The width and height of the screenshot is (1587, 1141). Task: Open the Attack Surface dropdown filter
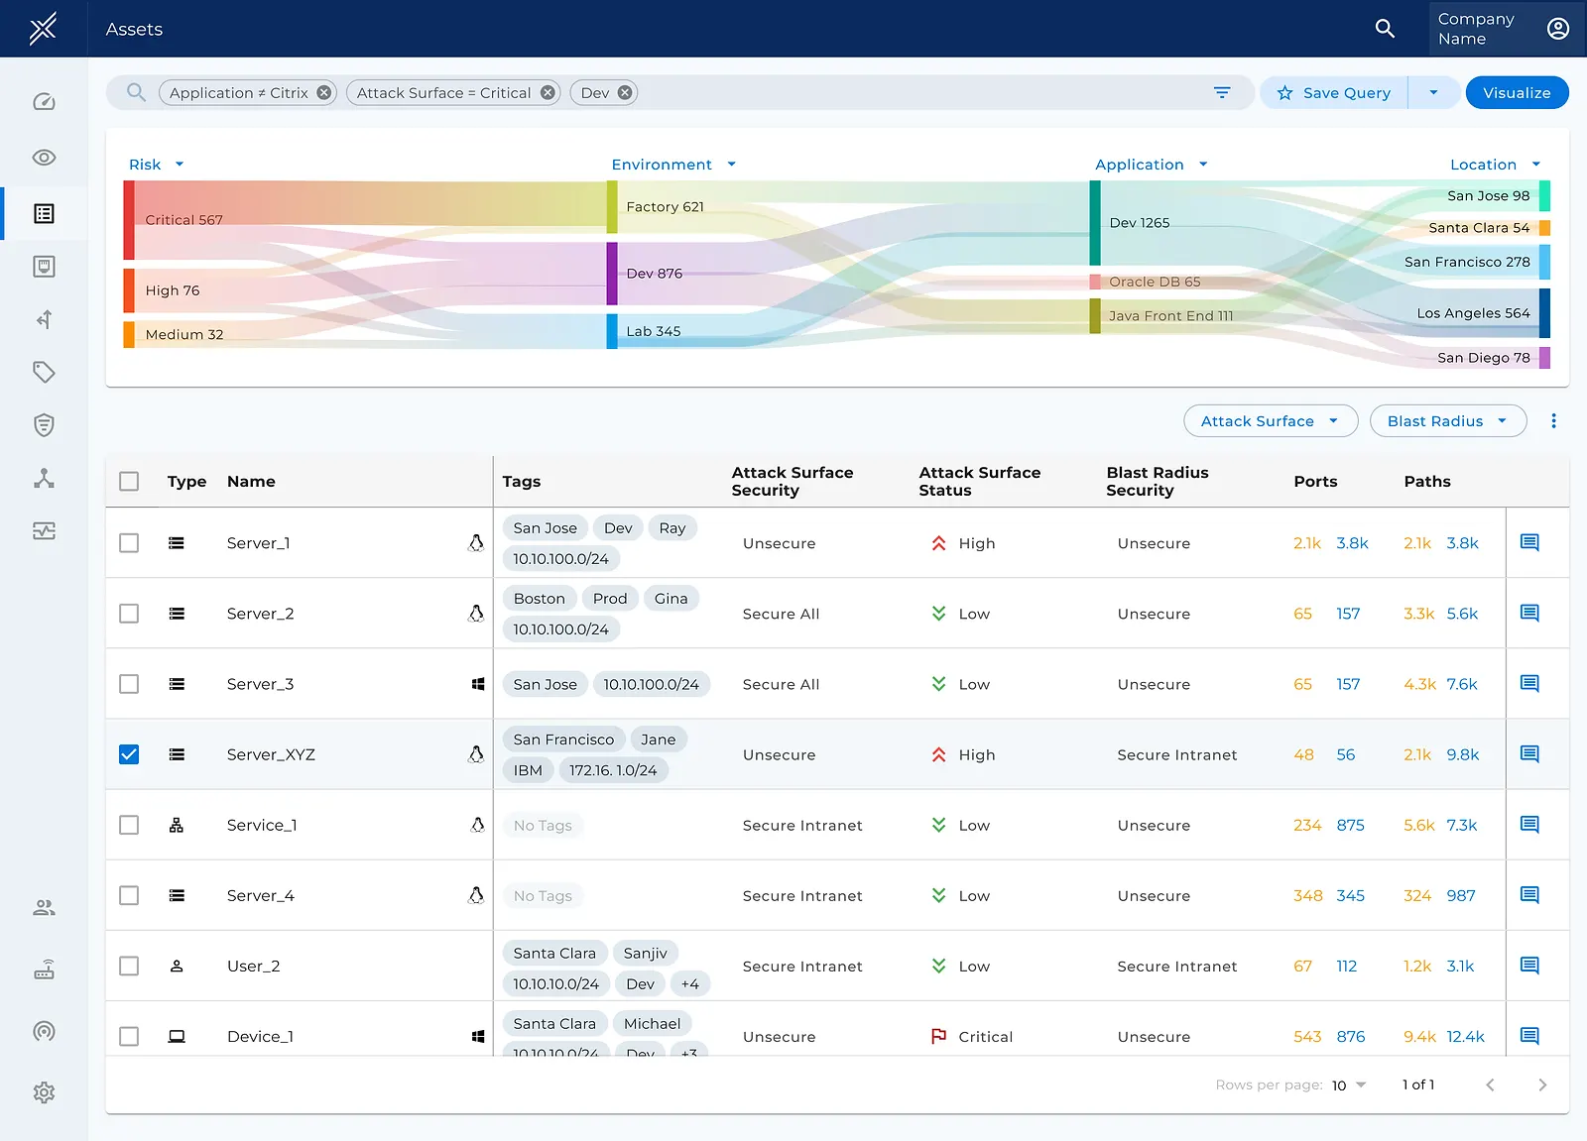1271,421
